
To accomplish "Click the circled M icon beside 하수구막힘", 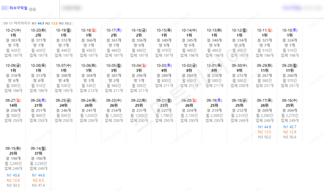I will (x=30, y=9).
